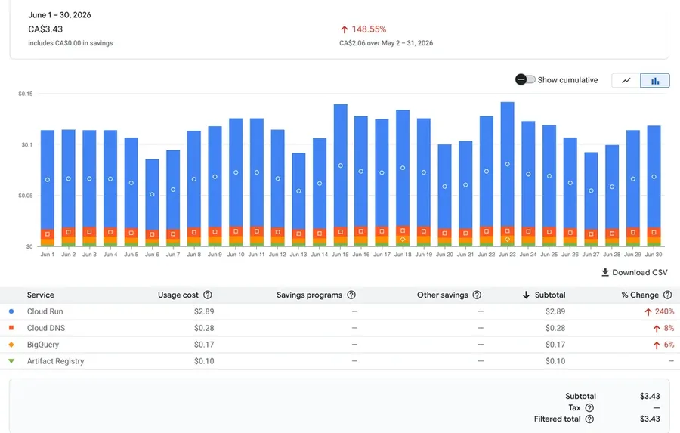
Task: Open the Filtered total help icon
Action: click(x=589, y=419)
